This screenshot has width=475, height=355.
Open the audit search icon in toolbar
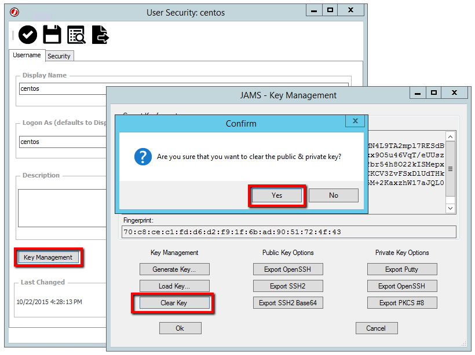tap(76, 35)
